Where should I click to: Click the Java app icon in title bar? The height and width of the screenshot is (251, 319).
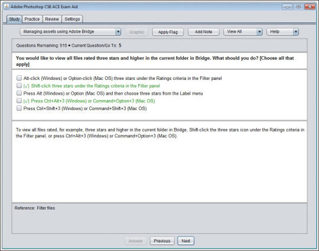click(6, 7)
